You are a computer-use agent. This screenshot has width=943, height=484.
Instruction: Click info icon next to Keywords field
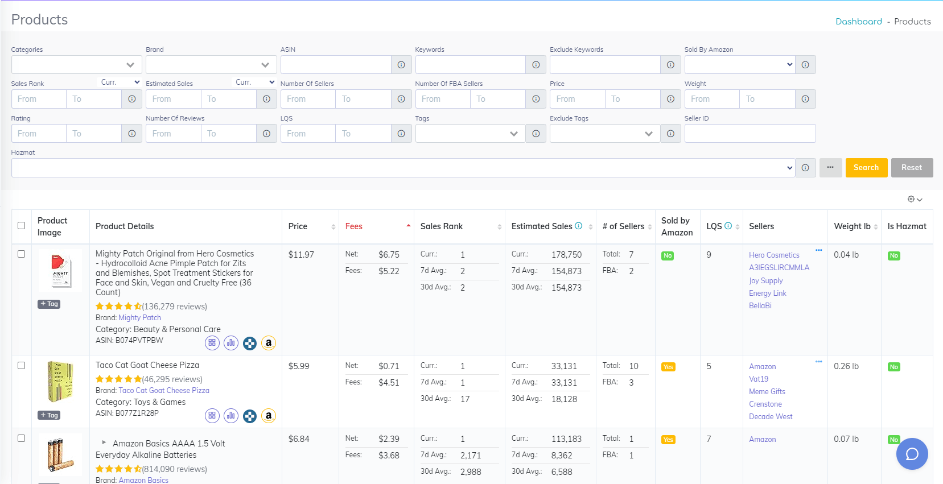(x=536, y=65)
